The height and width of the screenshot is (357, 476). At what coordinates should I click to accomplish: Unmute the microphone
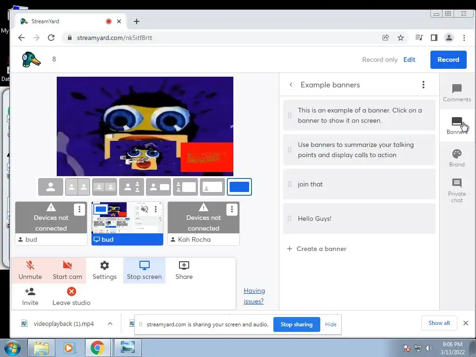tap(30, 270)
